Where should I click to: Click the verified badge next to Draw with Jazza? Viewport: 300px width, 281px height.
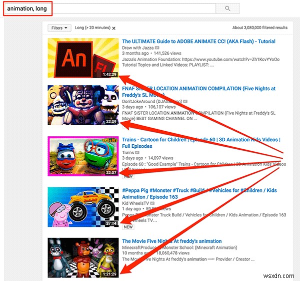157,48
